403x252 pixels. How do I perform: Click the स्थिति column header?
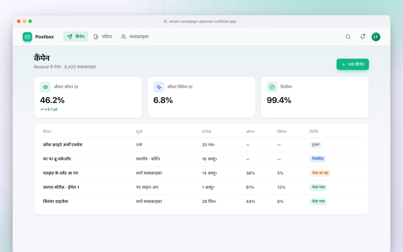click(x=314, y=132)
